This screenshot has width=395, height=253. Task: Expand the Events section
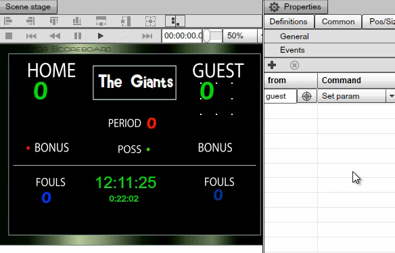pyautogui.click(x=292, y=50)
